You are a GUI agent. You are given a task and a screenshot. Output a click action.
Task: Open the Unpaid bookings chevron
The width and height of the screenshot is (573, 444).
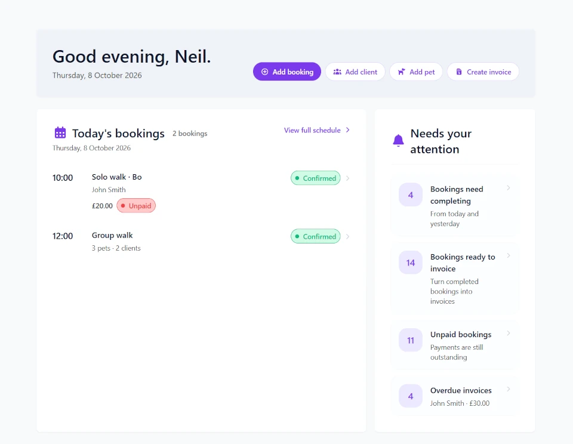509,333
